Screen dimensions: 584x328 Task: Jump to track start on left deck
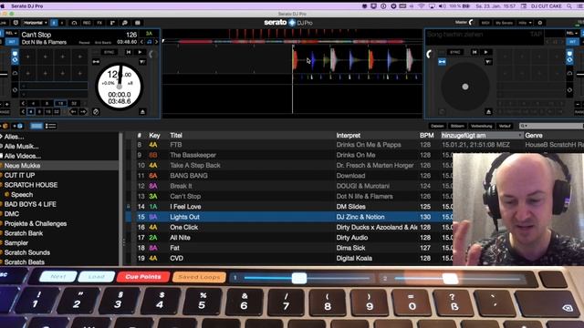pos(129,52)
